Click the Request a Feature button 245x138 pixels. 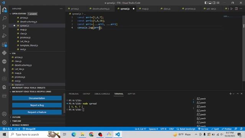37,112
